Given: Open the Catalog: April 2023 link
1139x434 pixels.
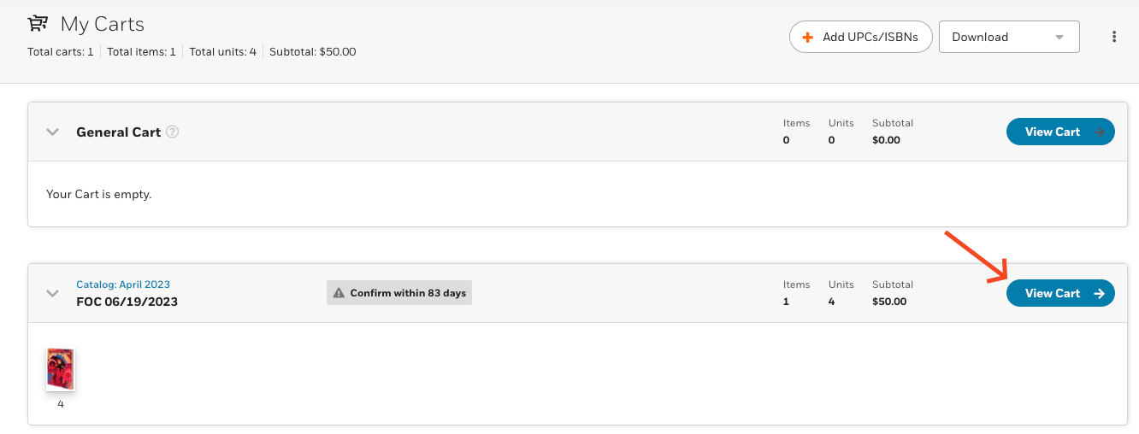Looking at the screenshot, I should point(123,284).
